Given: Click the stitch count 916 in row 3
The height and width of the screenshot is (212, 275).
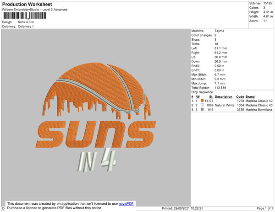Looking at the screenshot, I should [211, 110].
